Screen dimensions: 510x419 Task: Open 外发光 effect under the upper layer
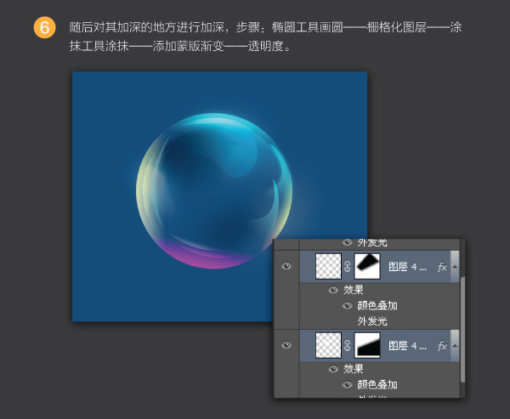click(x=371, y=320)
